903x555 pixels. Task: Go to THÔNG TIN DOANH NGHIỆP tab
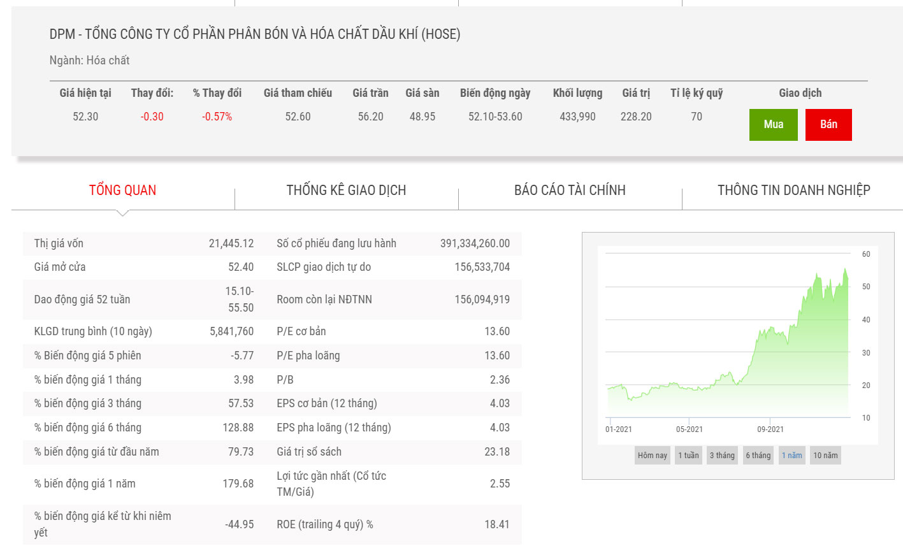(793, 190)
